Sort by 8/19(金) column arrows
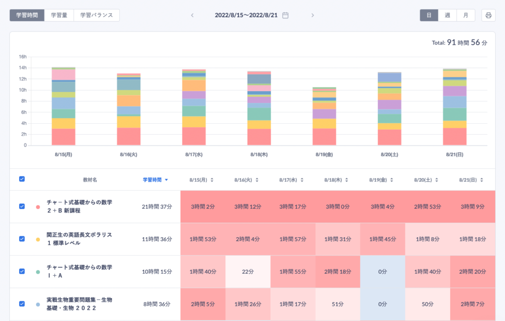Viewport: 505px width, 321px height. 392,180
